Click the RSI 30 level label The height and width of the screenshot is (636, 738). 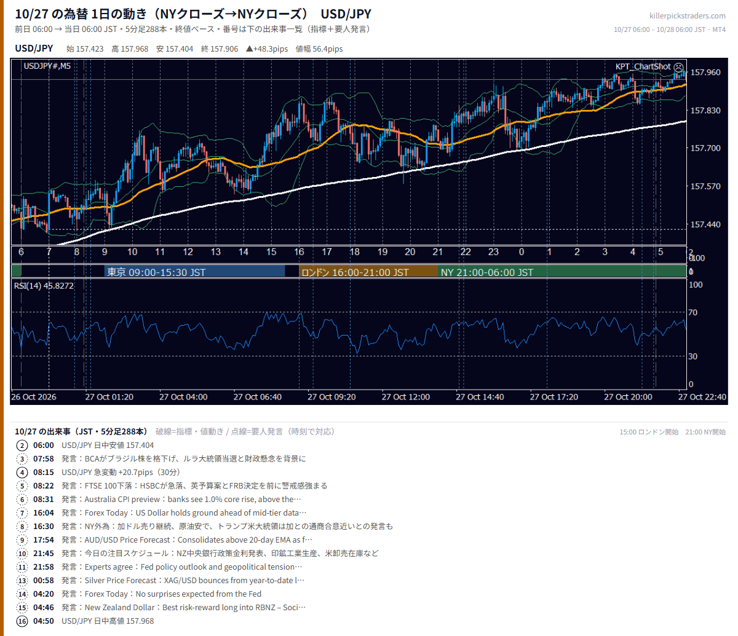click(693, 356)
